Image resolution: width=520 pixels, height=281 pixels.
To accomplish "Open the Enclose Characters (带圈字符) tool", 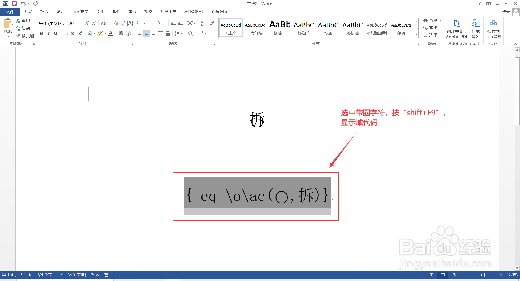I will (128, 33).
